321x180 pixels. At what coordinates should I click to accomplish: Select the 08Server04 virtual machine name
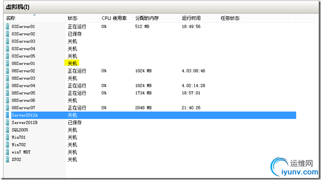coord(23,86)
